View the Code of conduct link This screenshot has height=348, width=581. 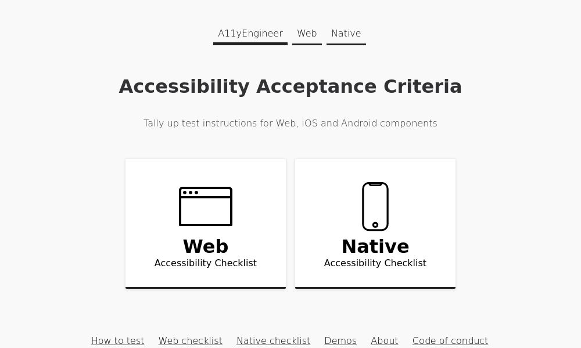click(x=450, y=340)
